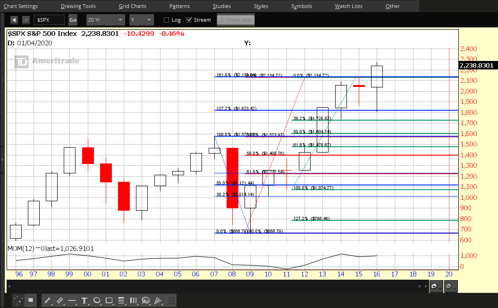
Task: Enable the Log scale checkbox
Action: pyautogui.click(x=167, y=20)
